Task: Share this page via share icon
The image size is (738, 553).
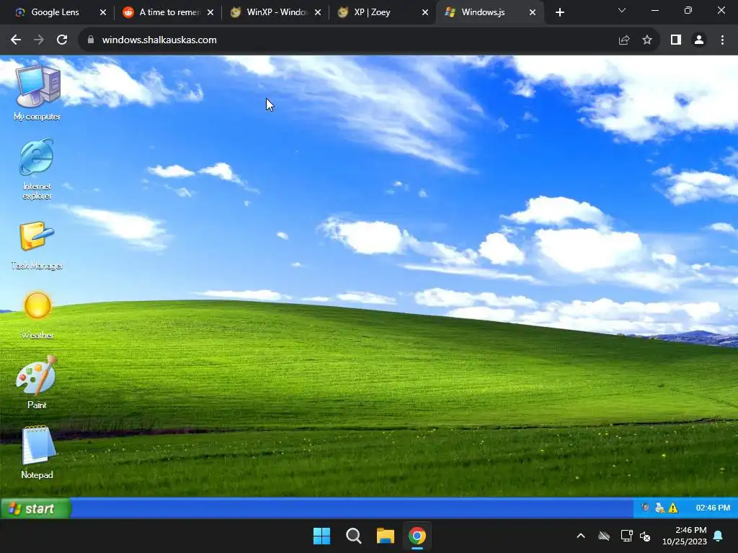Action: click(x=624, y=40)
